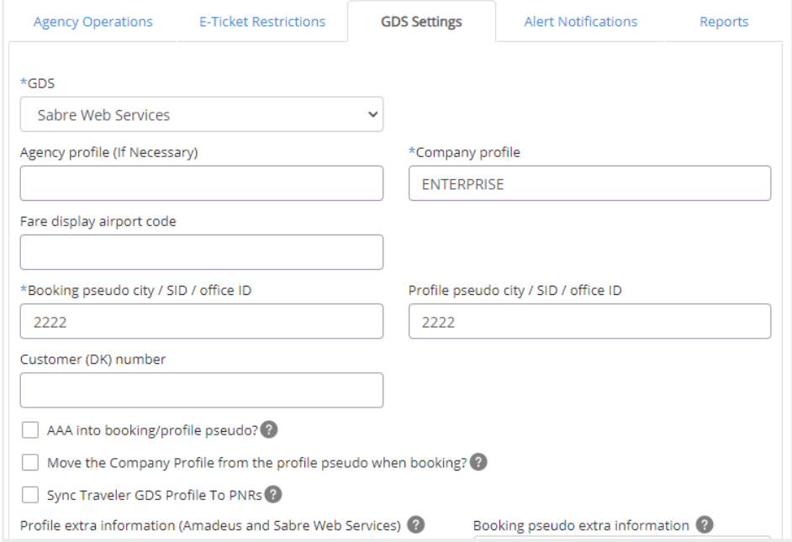Edit the Booking pseudo city / SID field

point(202,321)
